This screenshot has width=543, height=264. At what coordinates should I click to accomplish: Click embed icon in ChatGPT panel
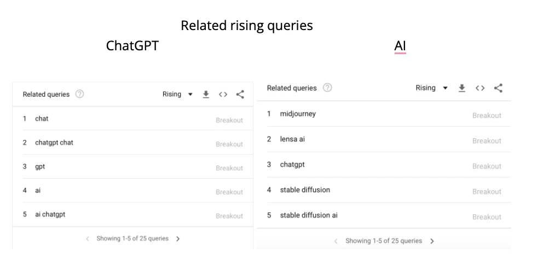pos(223,95)
